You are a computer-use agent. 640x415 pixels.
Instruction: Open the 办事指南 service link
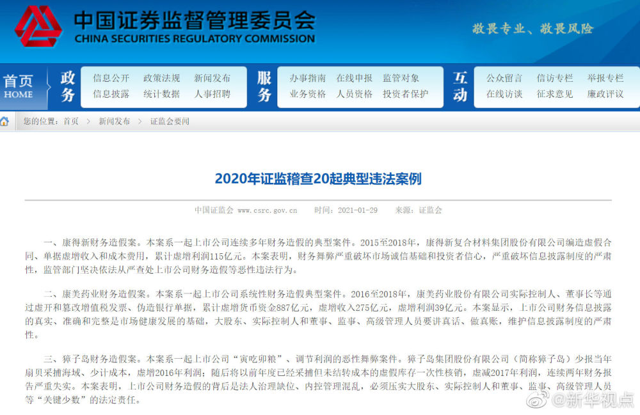click(307, 78)
